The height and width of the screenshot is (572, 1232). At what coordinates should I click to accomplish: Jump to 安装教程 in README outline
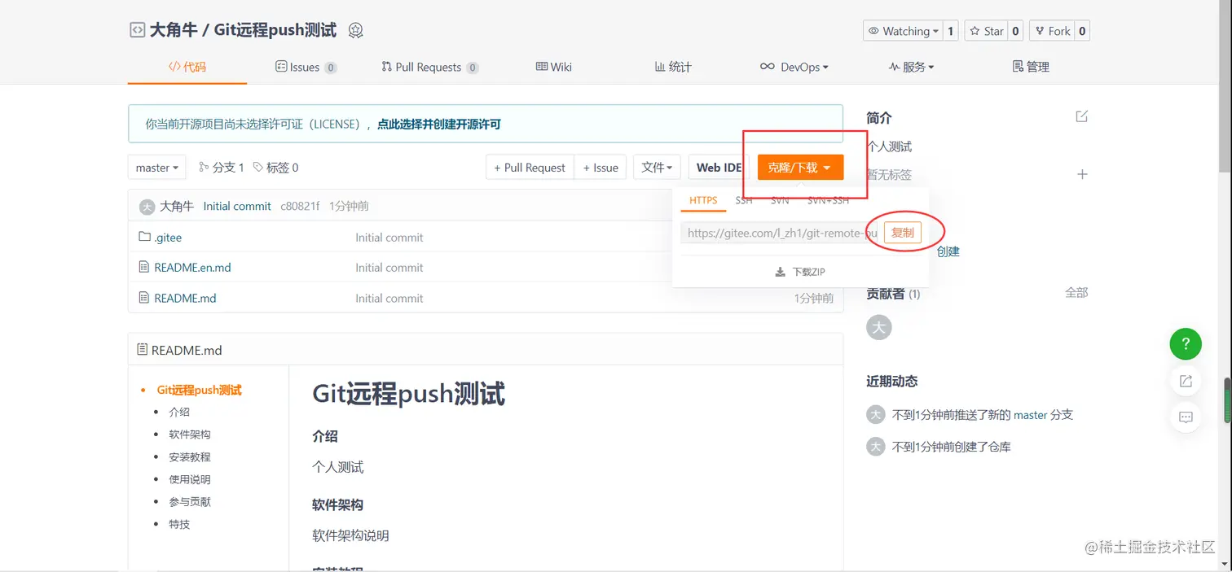coord(190,456)
